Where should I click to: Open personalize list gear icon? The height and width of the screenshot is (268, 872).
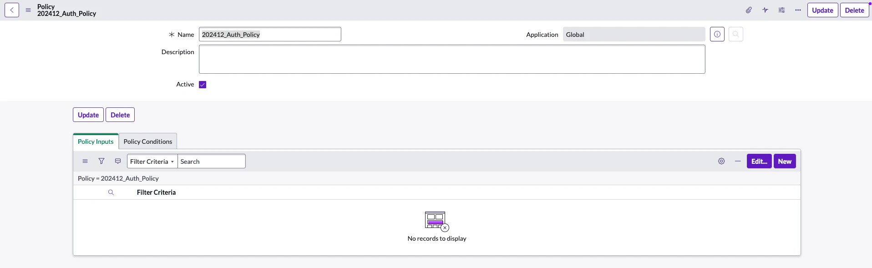[721, 161]
